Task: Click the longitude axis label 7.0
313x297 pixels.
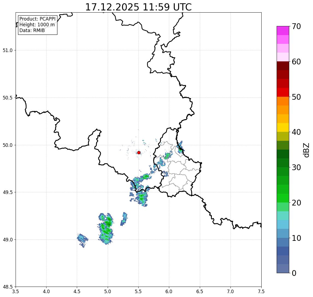Action: (230, 292)
